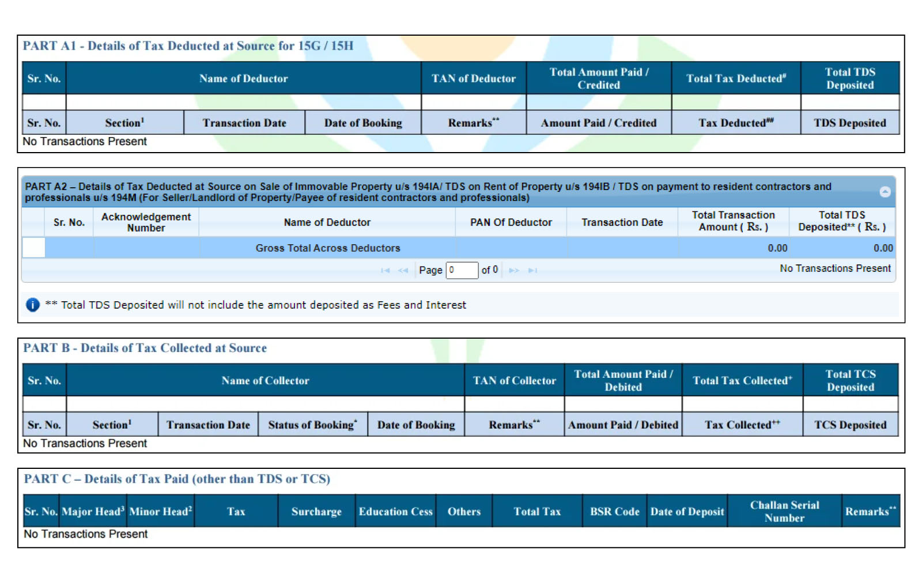Click the PAN Of Deductor column header
Image resolution: width=922 pixels, height=576 pixels.
pyautogui.click(x=510, y=222)
